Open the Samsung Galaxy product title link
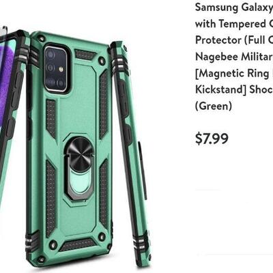This screenshot has width=273, height=273. (234, 57)
